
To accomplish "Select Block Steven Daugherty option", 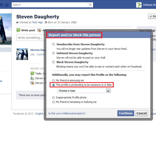I will click(53, 62).
